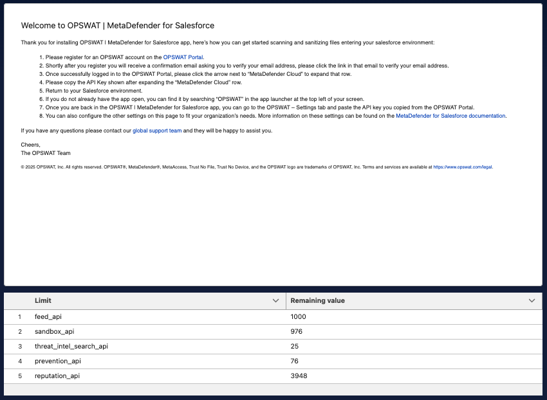The image size is (547, 400).
Task: Select row number 5 in the table
Action: 20,376
